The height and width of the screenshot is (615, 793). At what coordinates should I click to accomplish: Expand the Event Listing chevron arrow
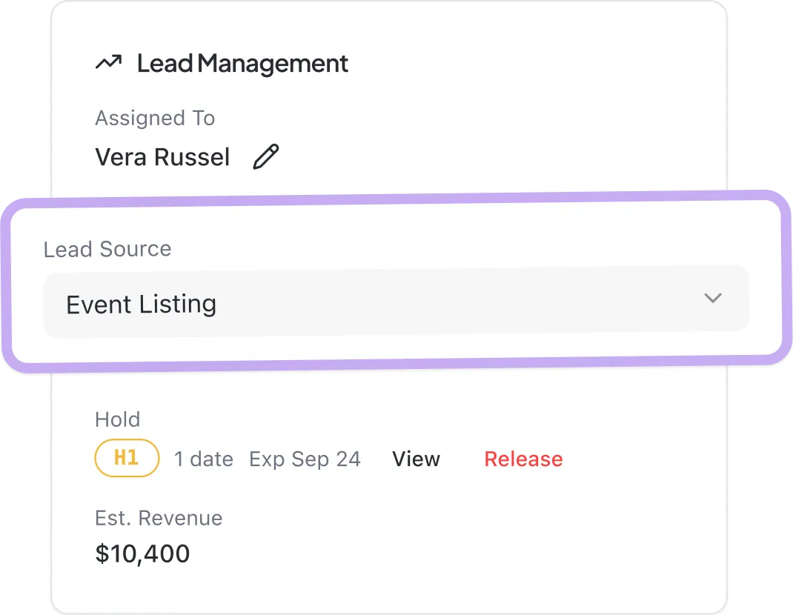coord(712,298)
